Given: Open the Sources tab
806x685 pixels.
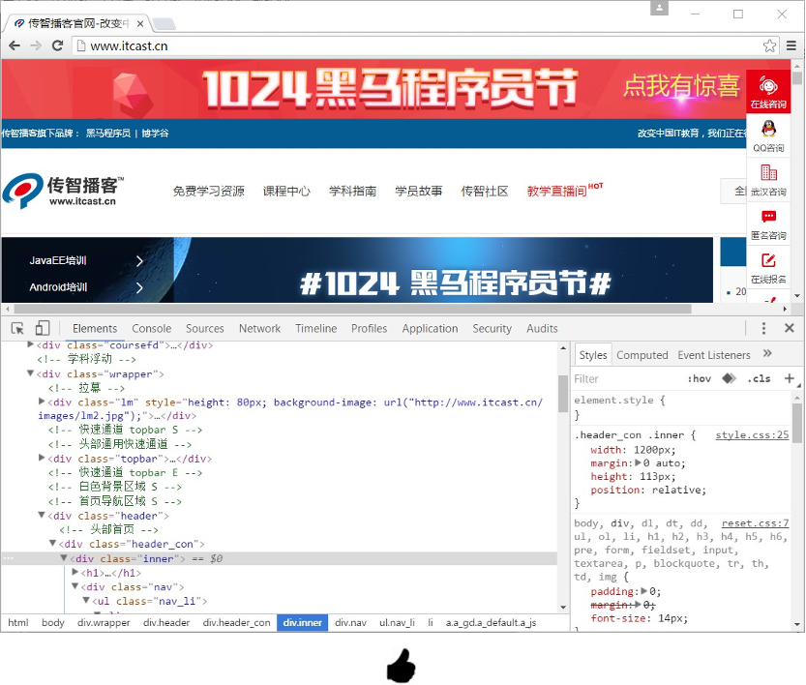Looking at the screenshot, I should point(204,328).
